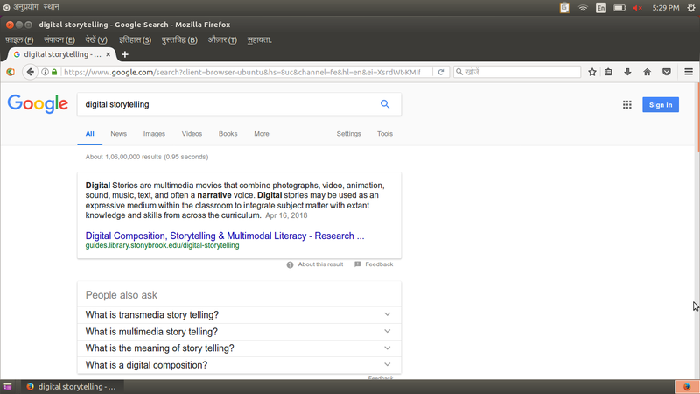Open the Tools search options

[x=385, y=134]
